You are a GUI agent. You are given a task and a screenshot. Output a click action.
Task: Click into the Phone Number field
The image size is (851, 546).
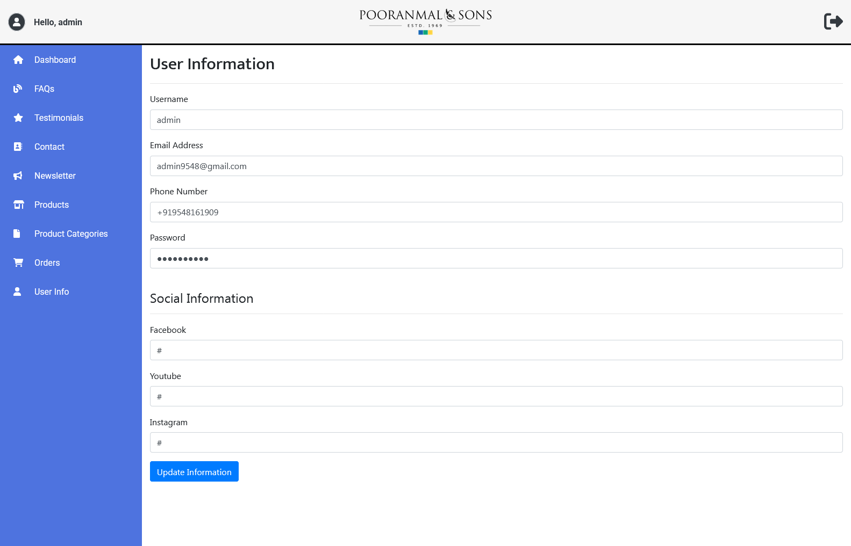(496, 212)
